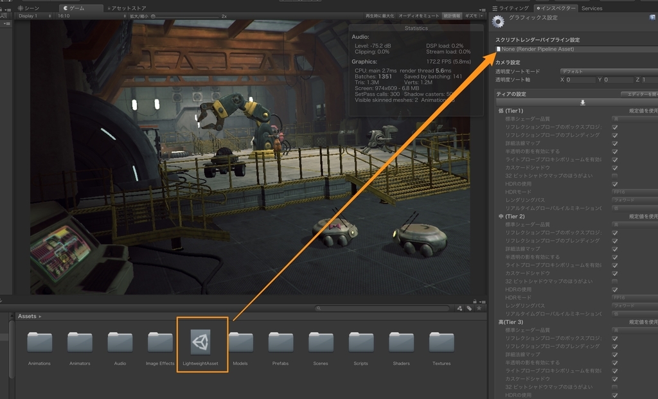This screenshot has width=658, height=399.
Task: Open the Game view panel options menu icon
Action: (483, 9)
